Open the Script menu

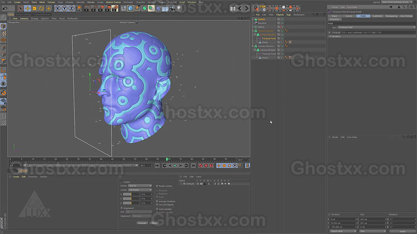click(x=182, y=2)
